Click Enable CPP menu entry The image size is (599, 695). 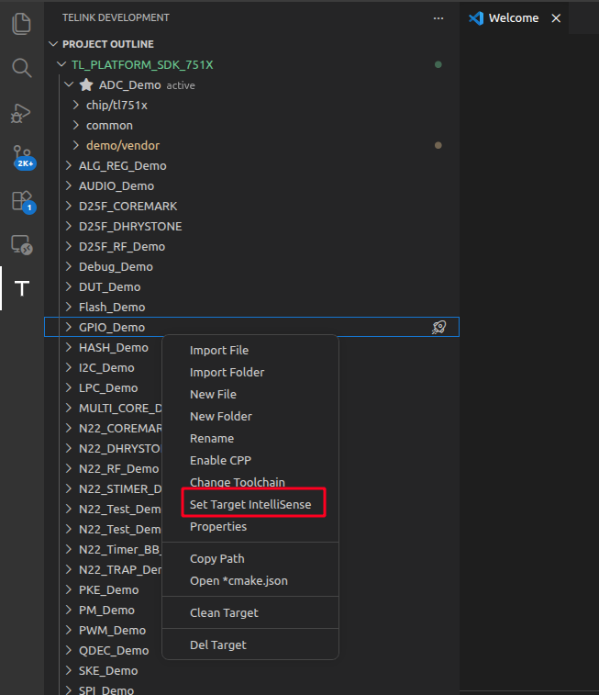tap(250, 461)
